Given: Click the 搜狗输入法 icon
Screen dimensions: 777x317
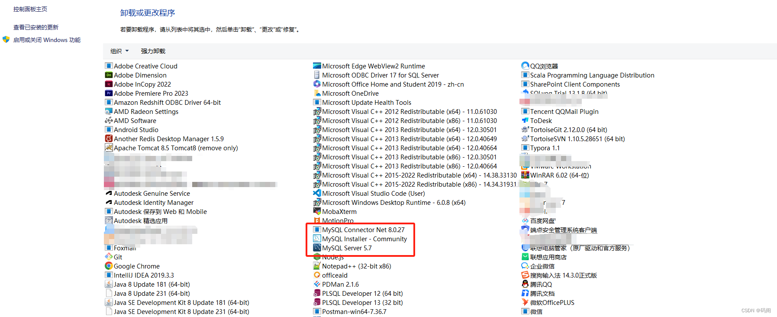Looking at the screenshot, I should tap(525, 275).
